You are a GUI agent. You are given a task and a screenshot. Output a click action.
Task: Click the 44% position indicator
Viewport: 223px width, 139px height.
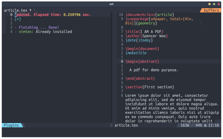click(x=199, y=125)
